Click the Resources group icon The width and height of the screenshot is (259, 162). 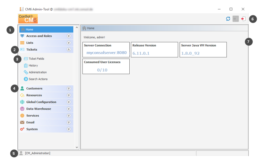[x=22, y=95]
